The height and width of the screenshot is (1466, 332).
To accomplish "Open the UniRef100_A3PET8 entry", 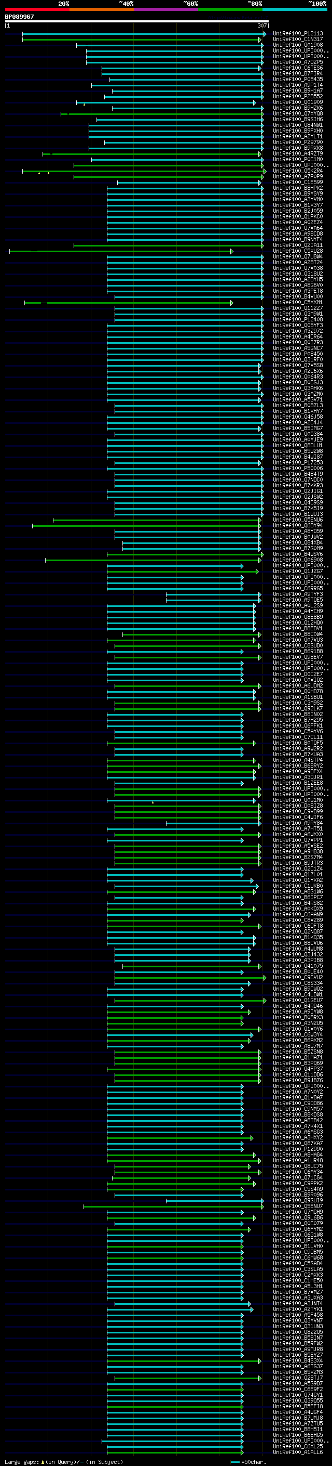I will coord(298,291).
